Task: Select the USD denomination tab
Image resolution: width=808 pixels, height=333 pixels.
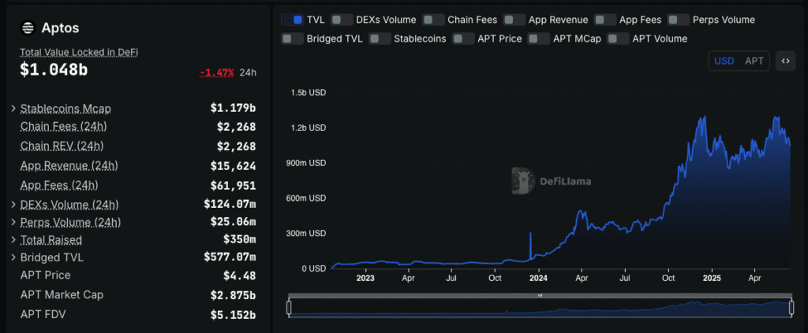Action: coord(724,61)
